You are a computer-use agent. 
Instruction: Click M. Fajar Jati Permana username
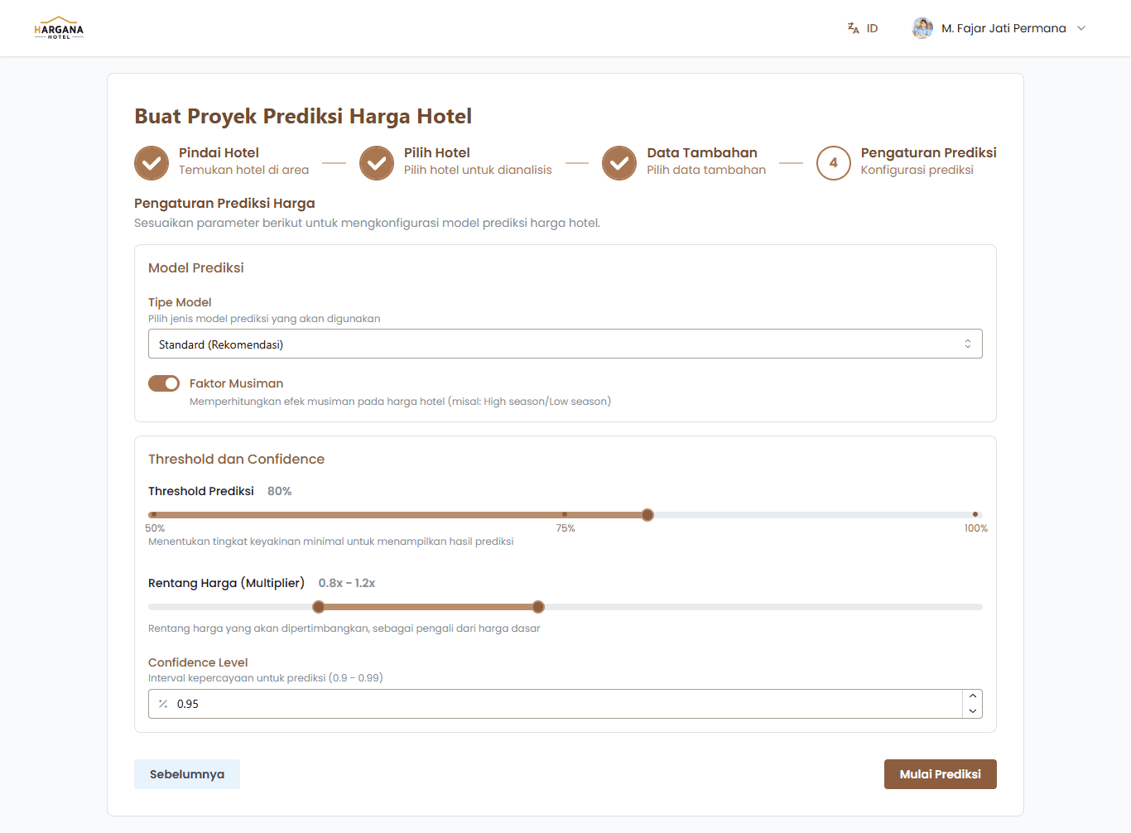click(1003, 28)
